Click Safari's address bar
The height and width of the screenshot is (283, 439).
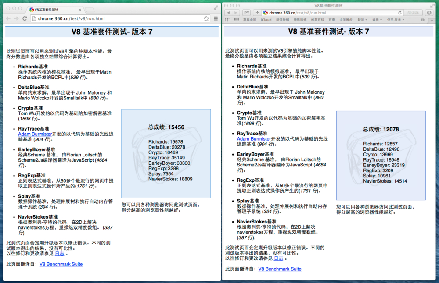tap(333, 13)
